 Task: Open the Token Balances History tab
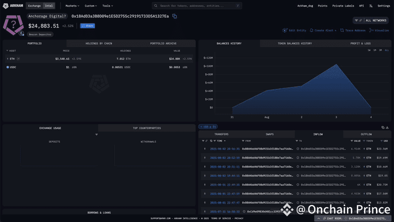[295, 44]
